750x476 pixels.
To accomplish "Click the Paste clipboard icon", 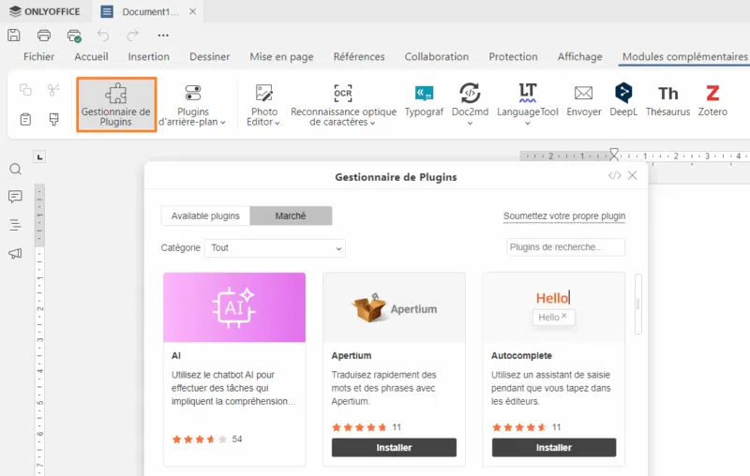I will (25, 119).
